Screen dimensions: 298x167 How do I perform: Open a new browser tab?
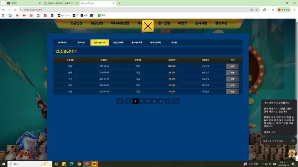pyautogui.click(x=119, y=3)
